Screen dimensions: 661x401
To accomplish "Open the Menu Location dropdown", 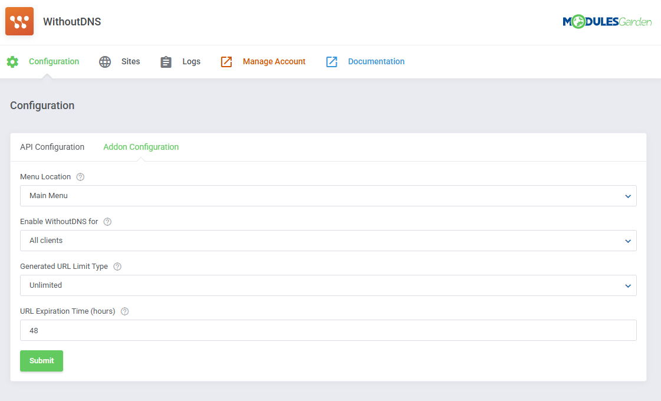I will pos(328,196).
